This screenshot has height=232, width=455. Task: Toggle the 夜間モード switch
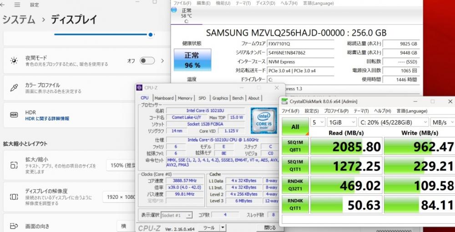[147, 61]
